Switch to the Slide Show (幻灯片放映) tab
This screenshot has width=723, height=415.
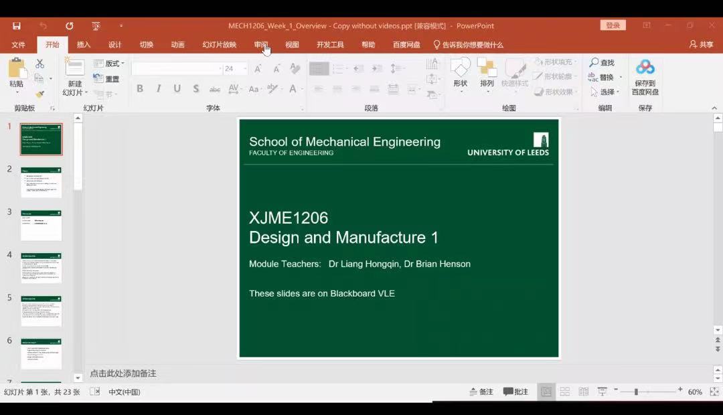tap(219, 45)
